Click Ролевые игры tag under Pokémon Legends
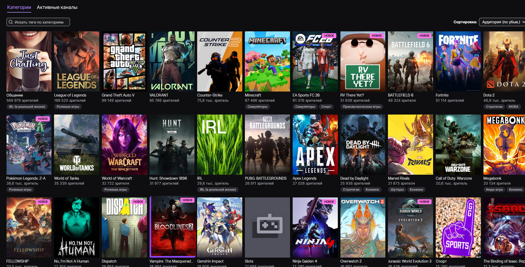525x267 pixels. coord(20,190)
